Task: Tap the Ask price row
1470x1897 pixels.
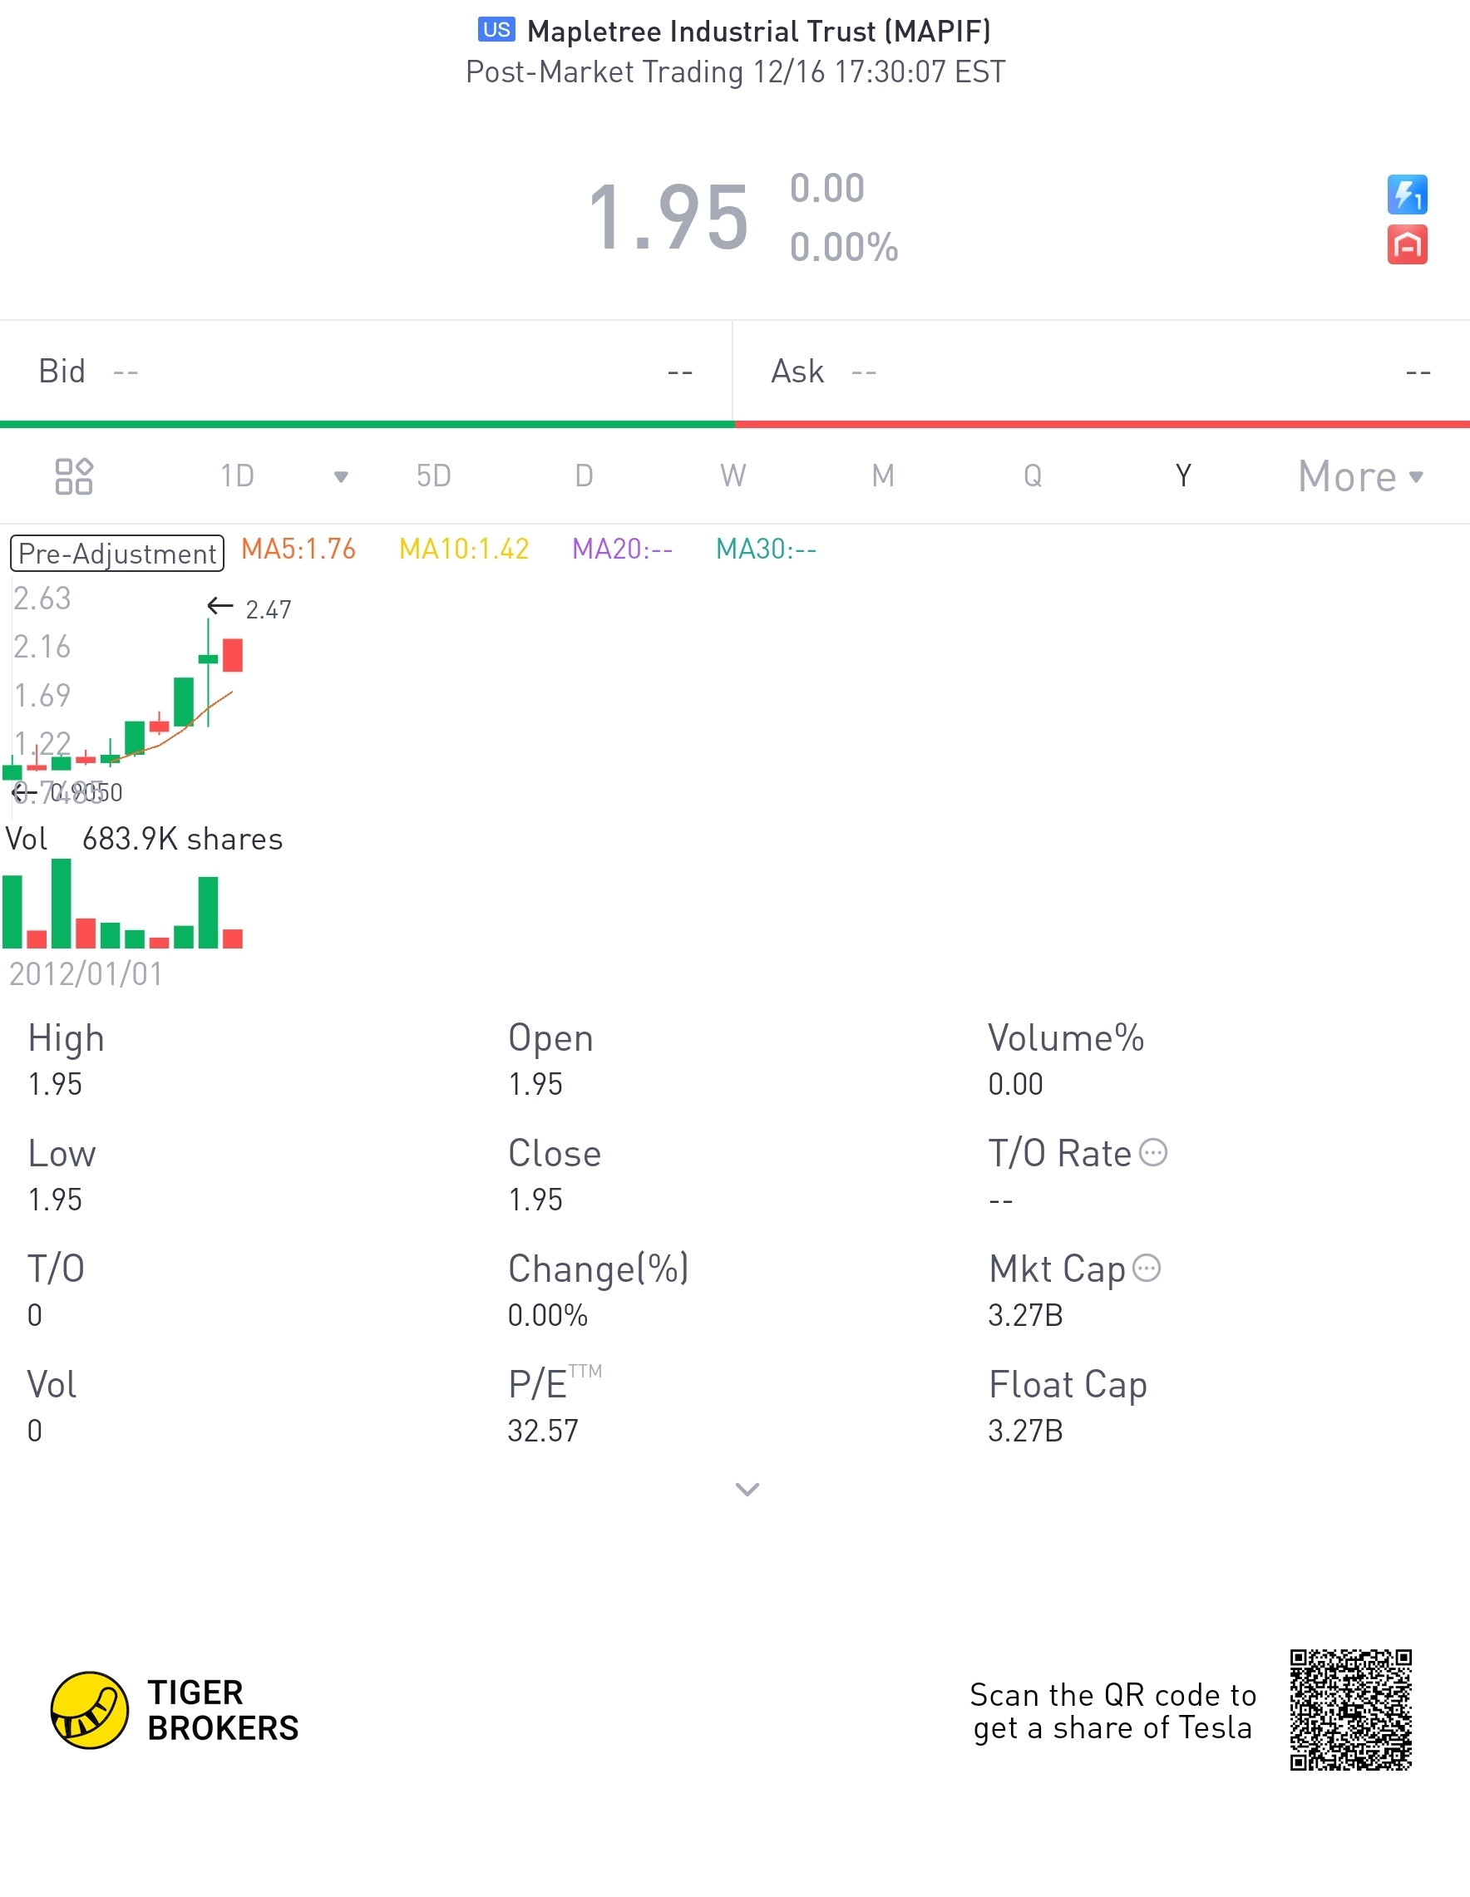Action: [1102, 372]
